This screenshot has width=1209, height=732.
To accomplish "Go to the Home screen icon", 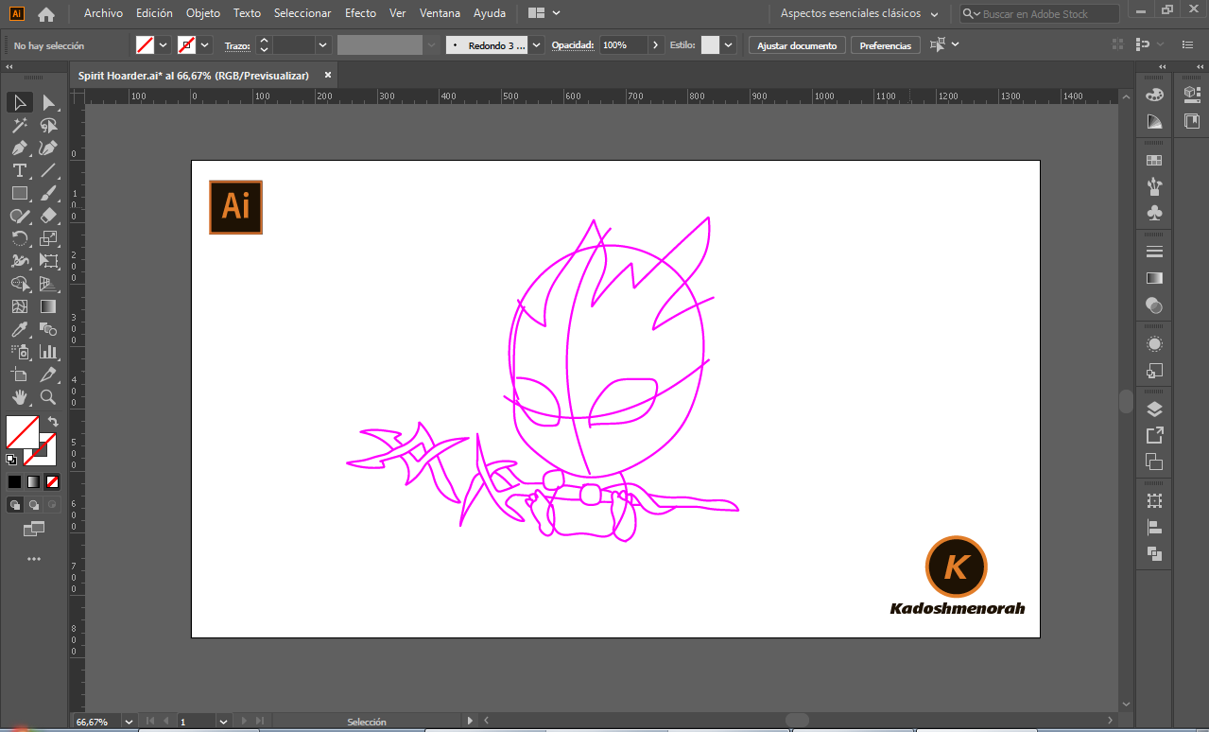I will click(46, 14).
